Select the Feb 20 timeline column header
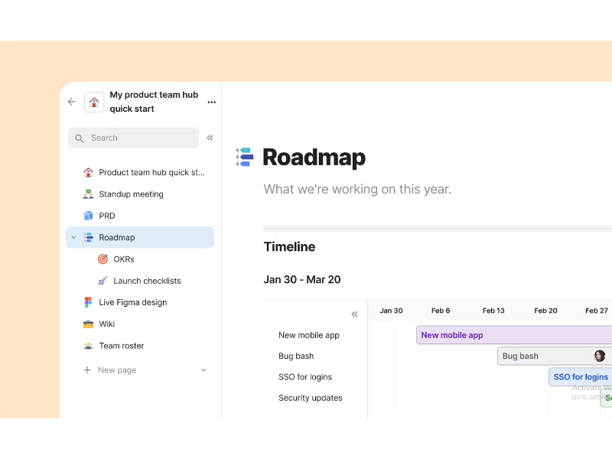This screenshot has width=612, height=459. pos(545,311)
